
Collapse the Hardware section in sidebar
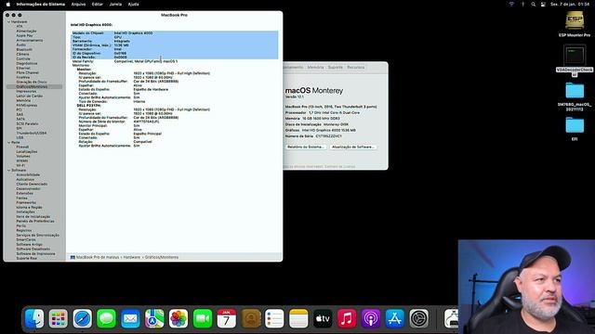9,22
